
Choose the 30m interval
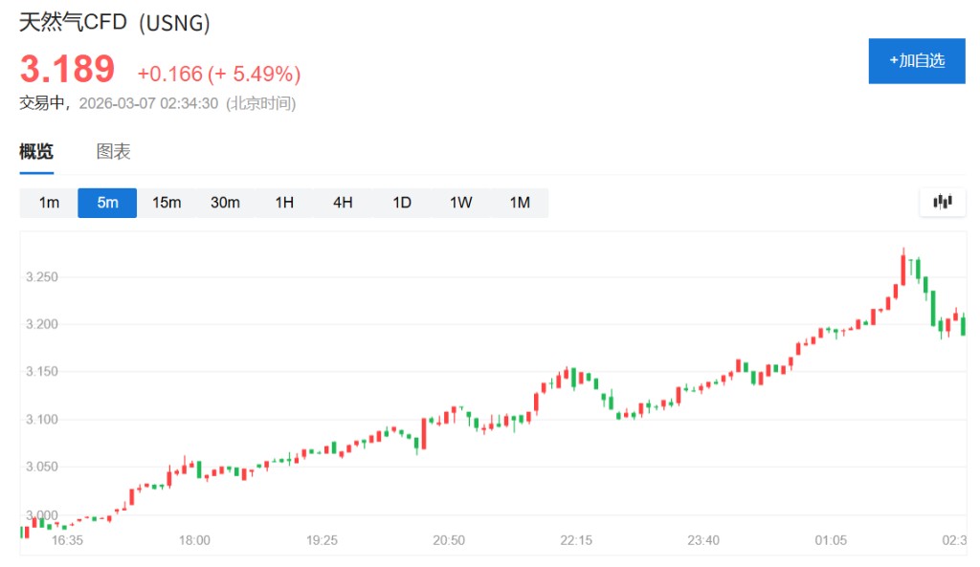(x=225, y=203)
